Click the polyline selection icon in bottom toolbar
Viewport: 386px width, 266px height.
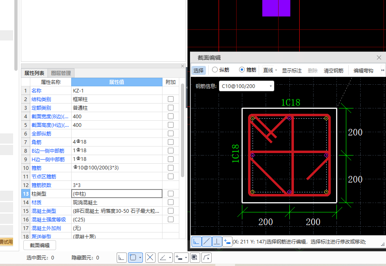[207, 258]
